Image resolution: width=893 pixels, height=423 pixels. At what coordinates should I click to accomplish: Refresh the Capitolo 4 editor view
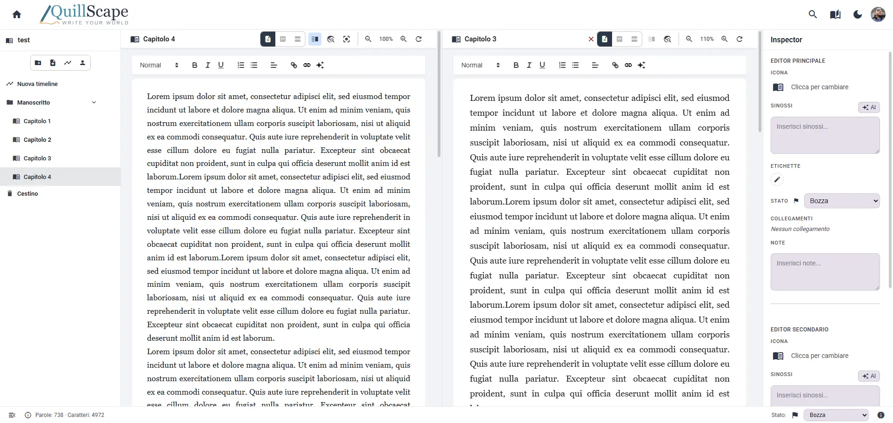[x=418, y=39]
